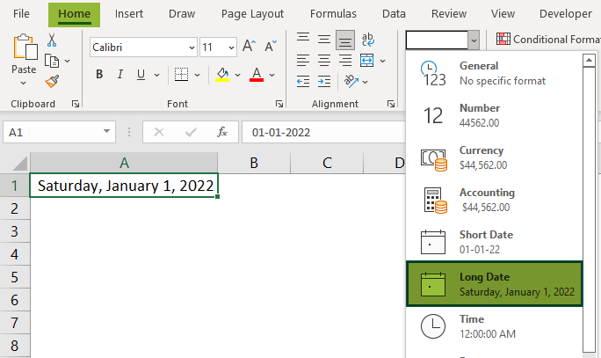Toggle Italic formatting
Screen dimensions: 601x358
point(120,75)
